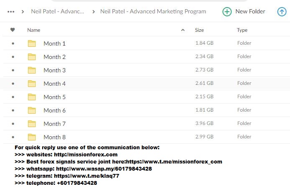Viewport: 290px width, 194px height.
Task: Toggle the favorite dot for Month 7
Action: pyautogui.click(x=13, y=124)
